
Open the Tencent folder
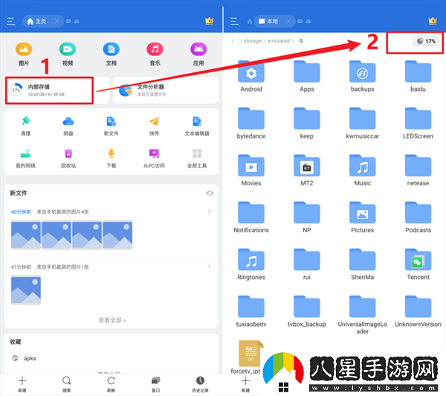pyautogui.click(x=418, y=264)
